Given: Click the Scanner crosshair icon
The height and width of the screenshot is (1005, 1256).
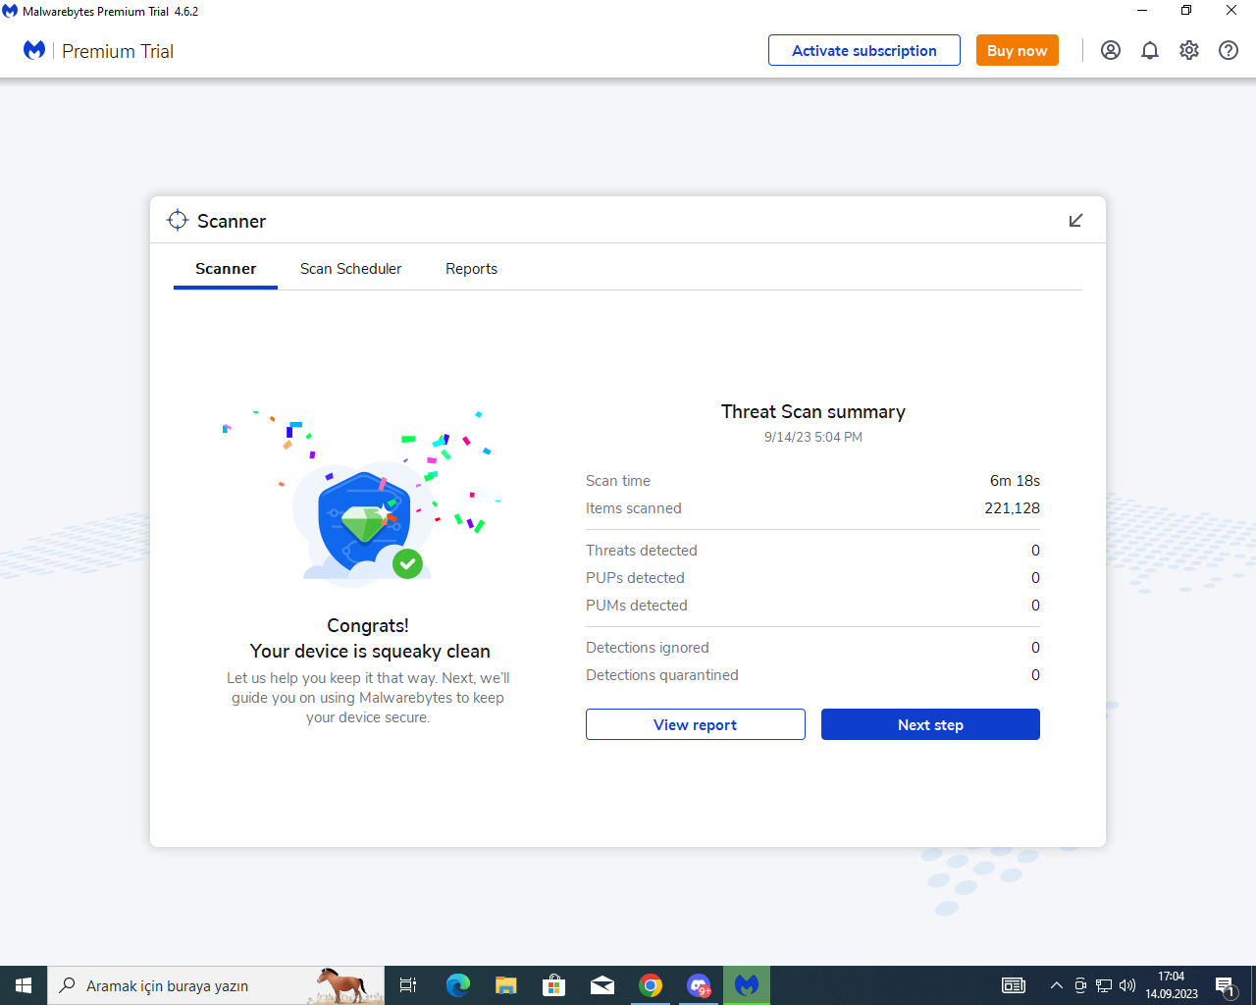Looking at the screenshot, I should (x=178, y=220).
